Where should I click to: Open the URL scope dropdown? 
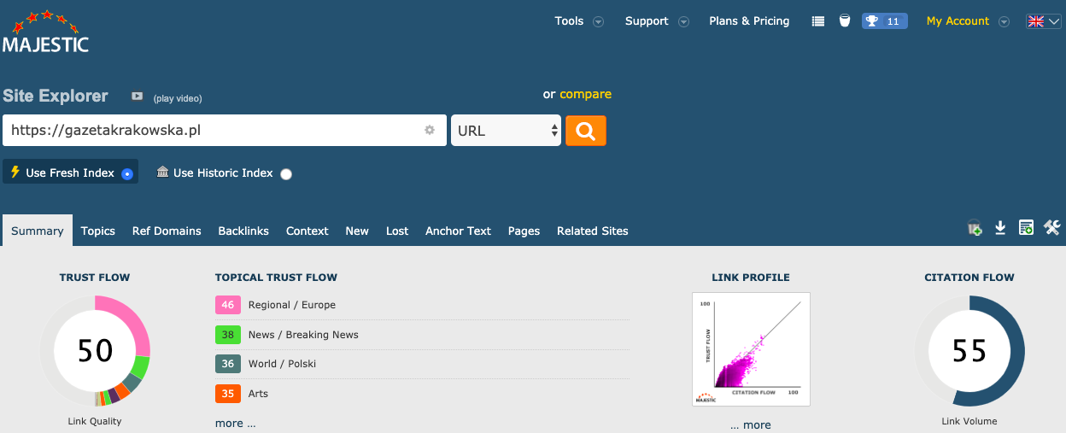pyautogui.click(x=506, y=131)
